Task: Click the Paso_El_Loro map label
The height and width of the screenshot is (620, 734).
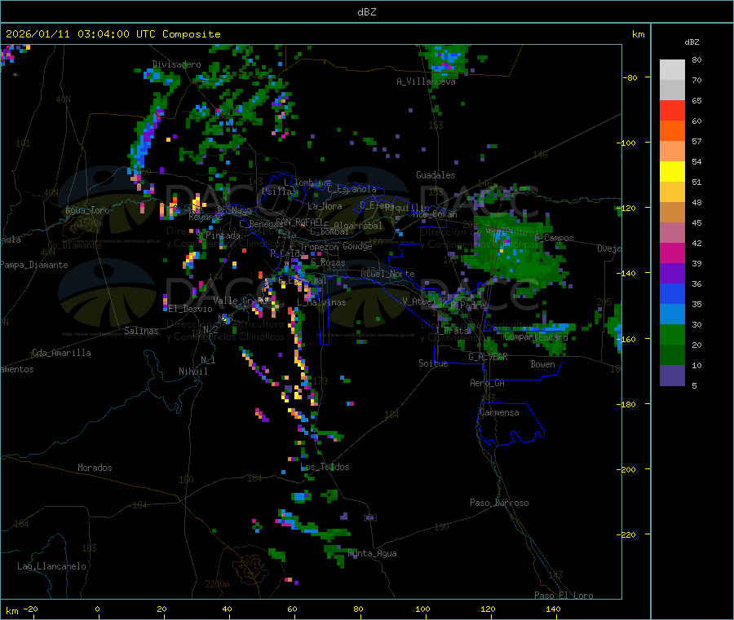Action: click(564, 596)
